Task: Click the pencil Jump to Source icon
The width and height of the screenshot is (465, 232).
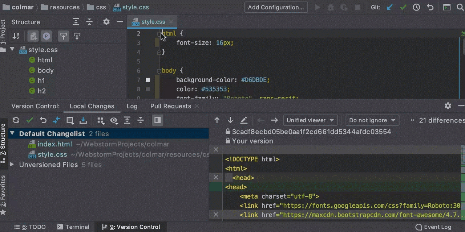Action: (x=244, y=120)
